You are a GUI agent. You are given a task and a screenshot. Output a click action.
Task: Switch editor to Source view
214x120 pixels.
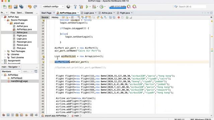45,17
